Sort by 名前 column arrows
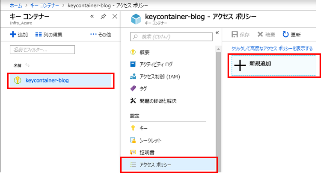This screenshot has height=173, width=321. pos(27,65)
